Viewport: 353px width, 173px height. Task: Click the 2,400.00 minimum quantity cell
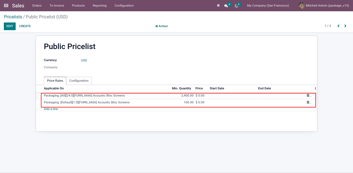tap(187, 95)
